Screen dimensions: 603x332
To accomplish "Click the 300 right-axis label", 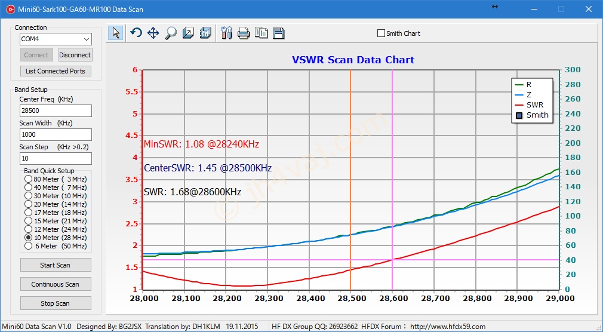I will (573, 70).
